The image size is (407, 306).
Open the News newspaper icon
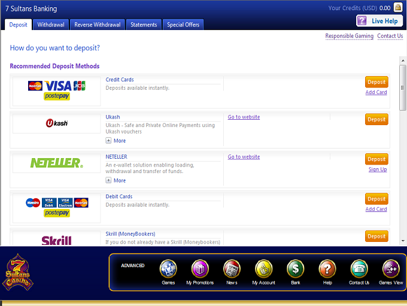pos(232,269)
